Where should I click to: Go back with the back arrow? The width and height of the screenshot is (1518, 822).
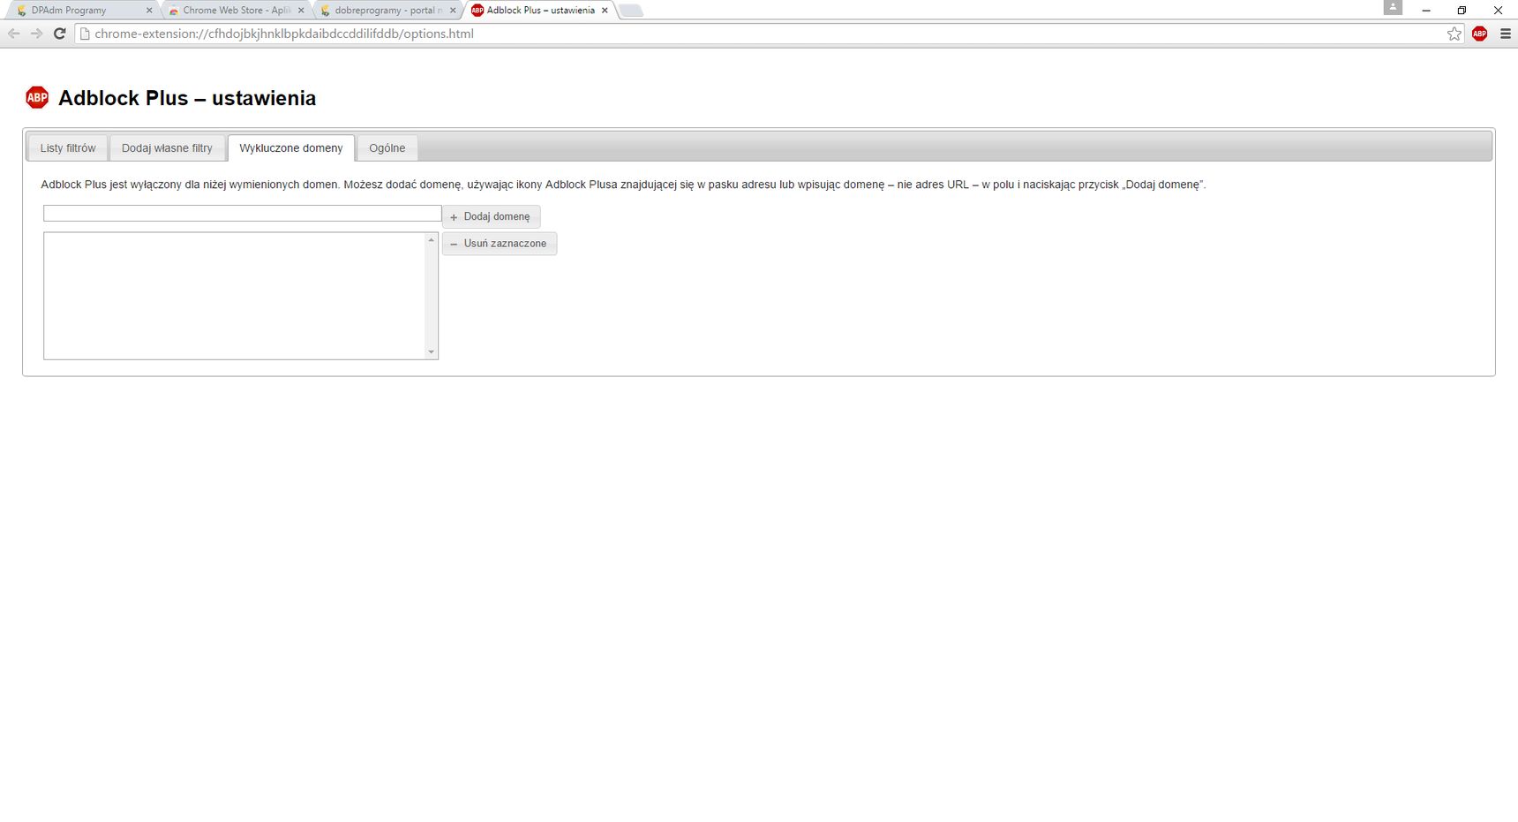[14, 34]
